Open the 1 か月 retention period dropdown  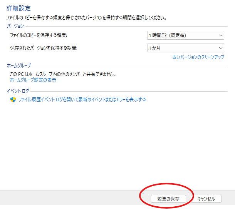[x=186, y=48]
